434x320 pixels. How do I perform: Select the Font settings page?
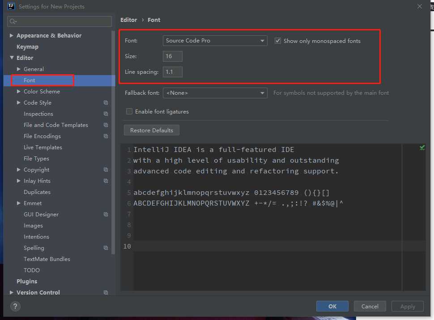coord(30,80)
